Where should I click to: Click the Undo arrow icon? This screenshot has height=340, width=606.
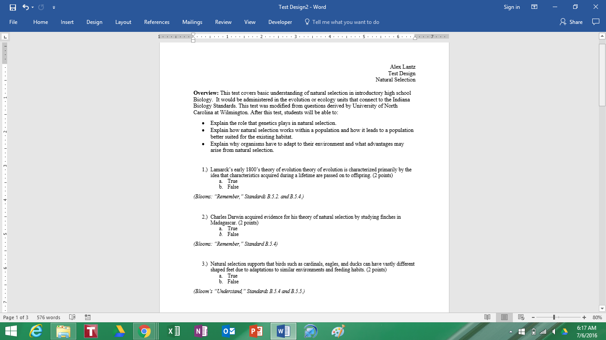(25, 7)
